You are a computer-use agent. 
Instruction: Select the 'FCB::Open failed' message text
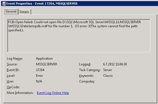click(x=74, y=26)
